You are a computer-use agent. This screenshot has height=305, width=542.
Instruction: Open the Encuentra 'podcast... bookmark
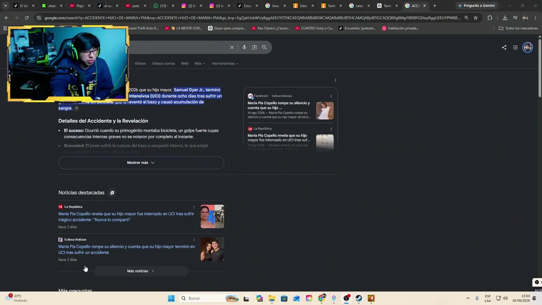pyautogui.click(x=357, y=28)
